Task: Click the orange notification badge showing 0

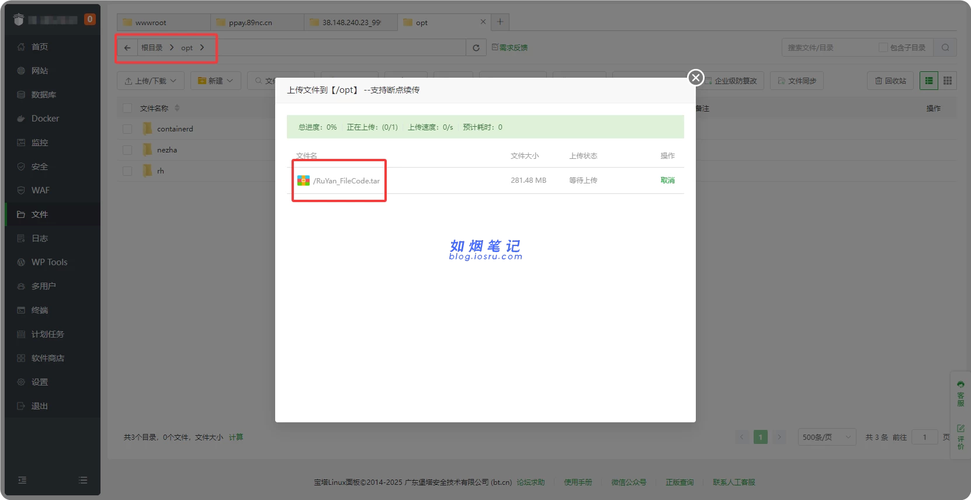Action: click(x=89, y=19)
